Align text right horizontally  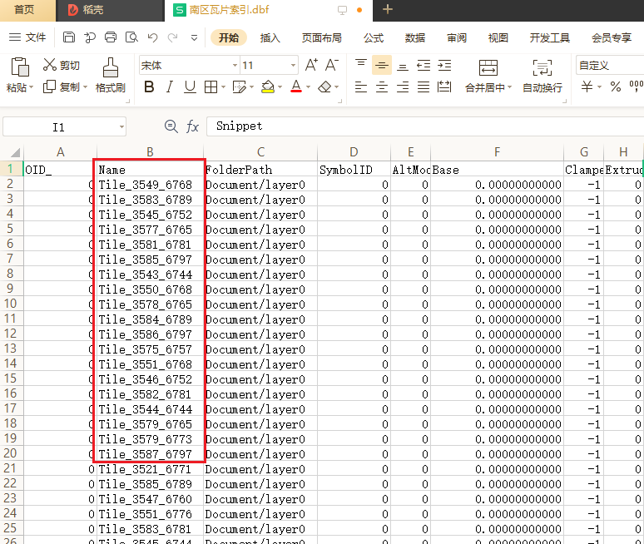pos(403,87)
